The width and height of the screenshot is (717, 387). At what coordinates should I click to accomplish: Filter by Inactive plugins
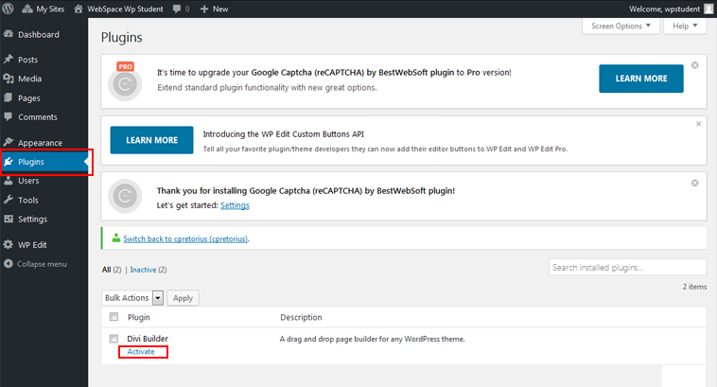(x=143, y=270)
